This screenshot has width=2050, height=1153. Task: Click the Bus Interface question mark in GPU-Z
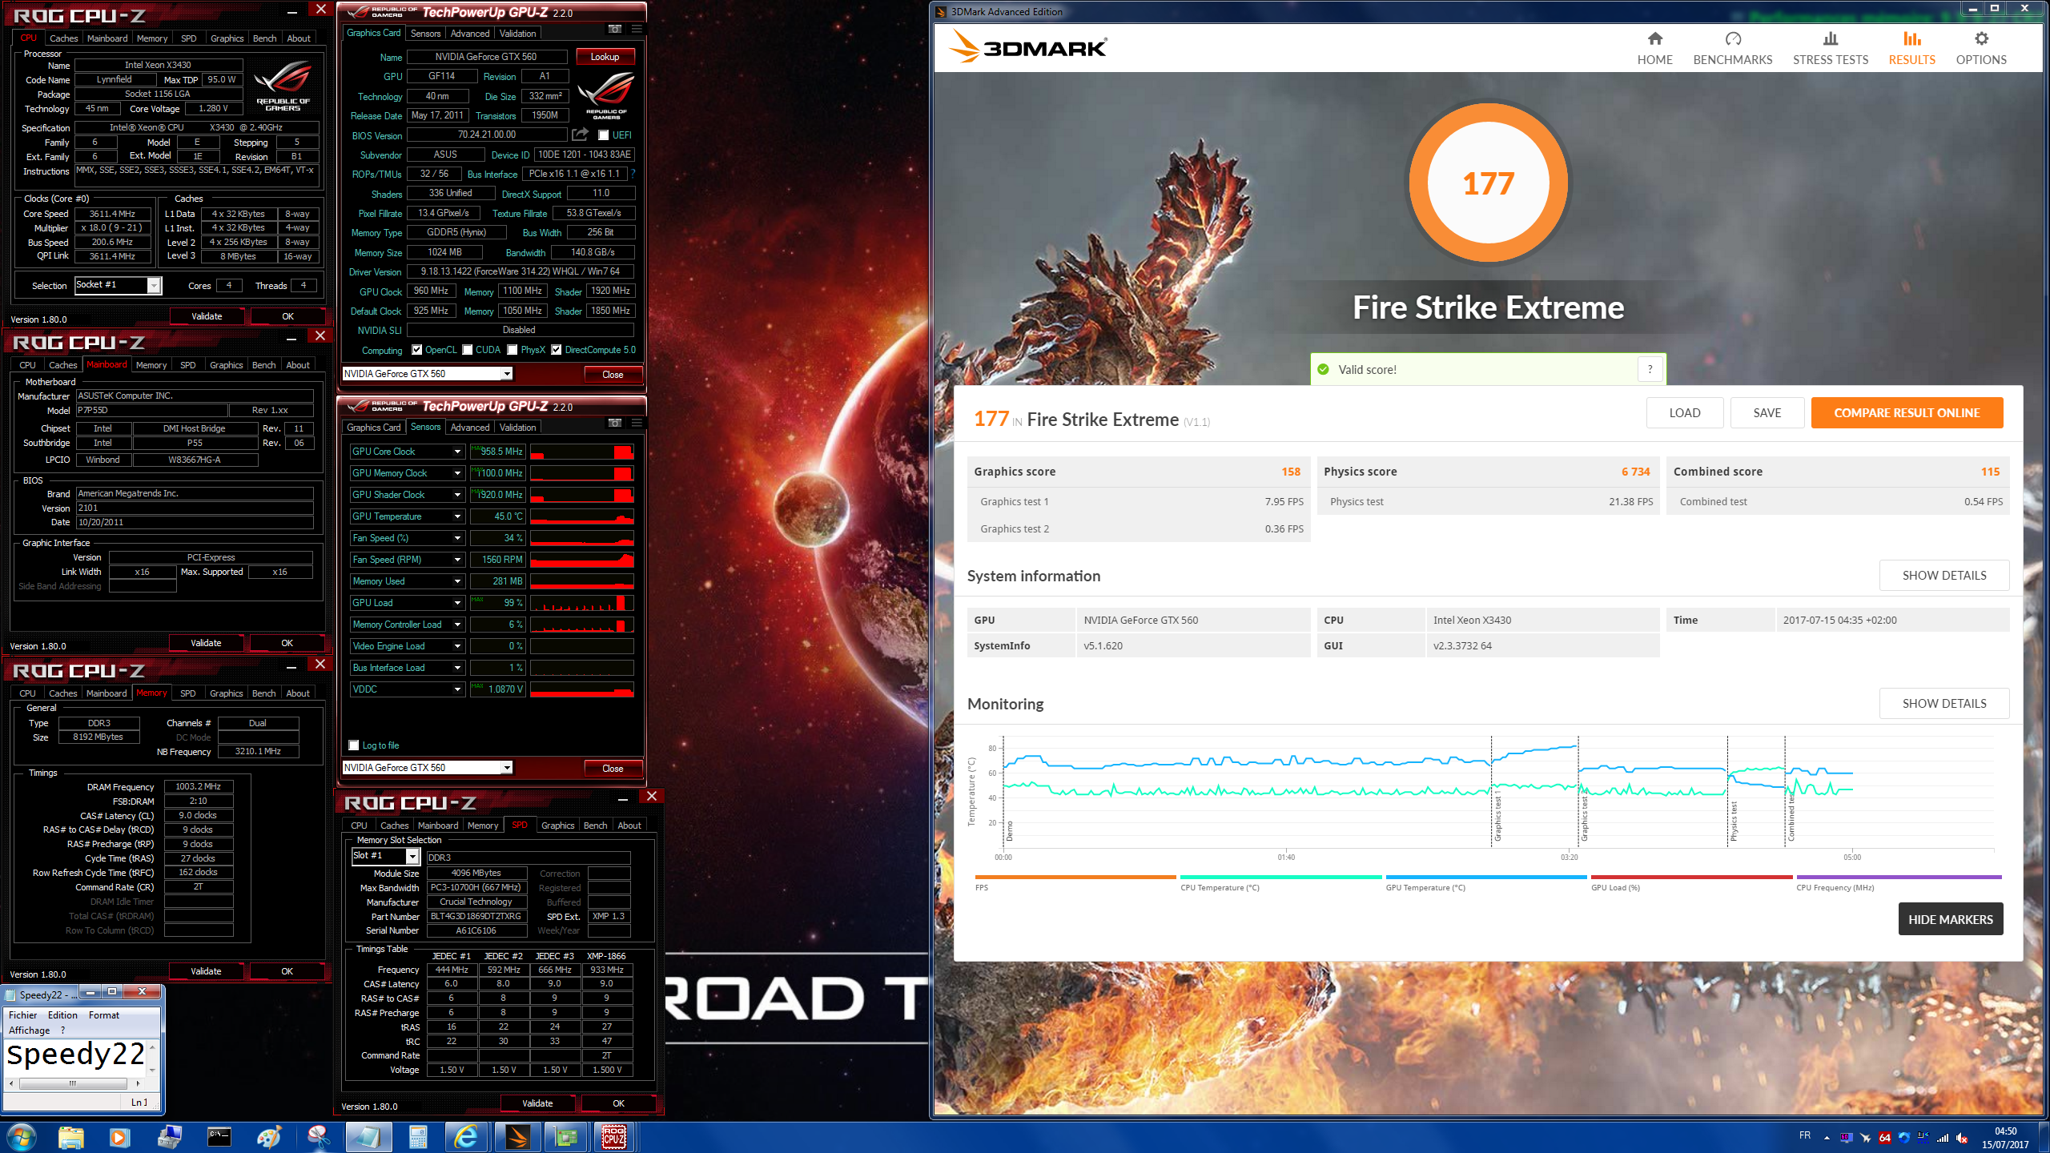633,174
